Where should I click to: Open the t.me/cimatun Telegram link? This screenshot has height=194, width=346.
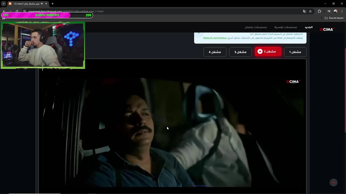(x=215, y=38)
